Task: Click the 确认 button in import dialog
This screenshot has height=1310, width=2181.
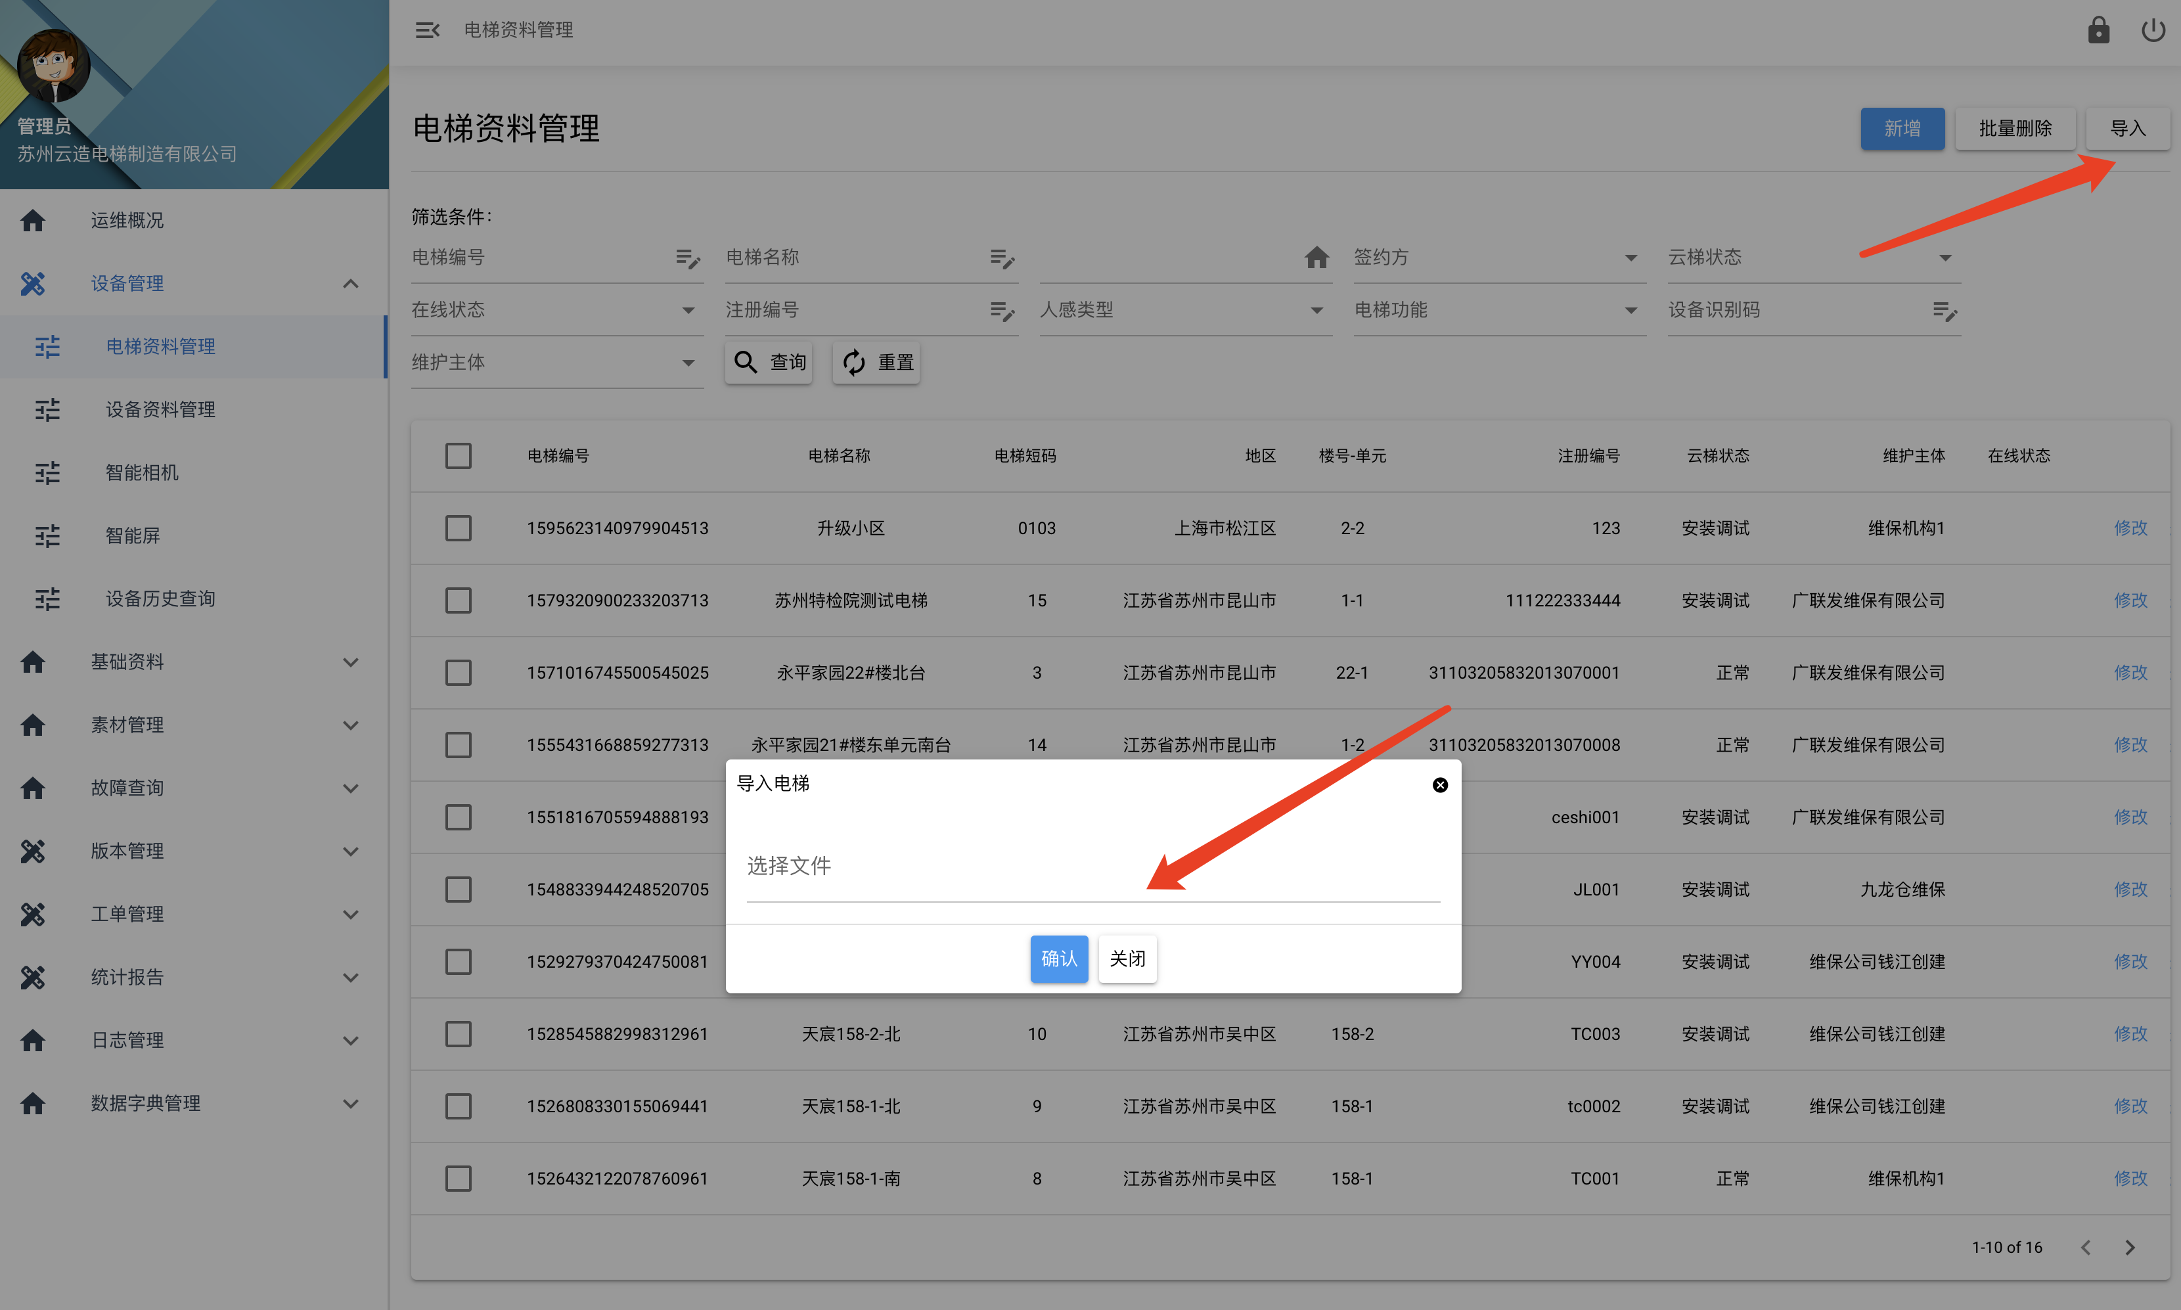Action: 1058,959
